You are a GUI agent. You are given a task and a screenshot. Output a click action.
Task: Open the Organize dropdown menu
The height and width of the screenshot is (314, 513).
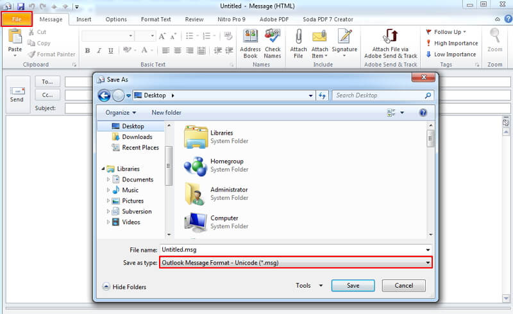point(121,113)
